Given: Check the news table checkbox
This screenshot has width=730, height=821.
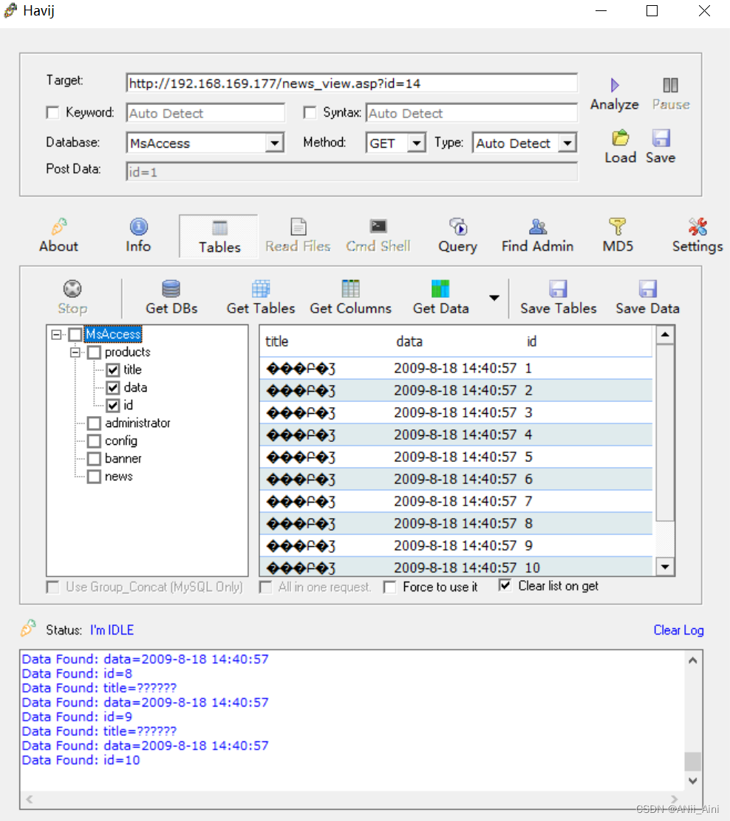Looking at the screenshot, I should [x=95, y=477].
